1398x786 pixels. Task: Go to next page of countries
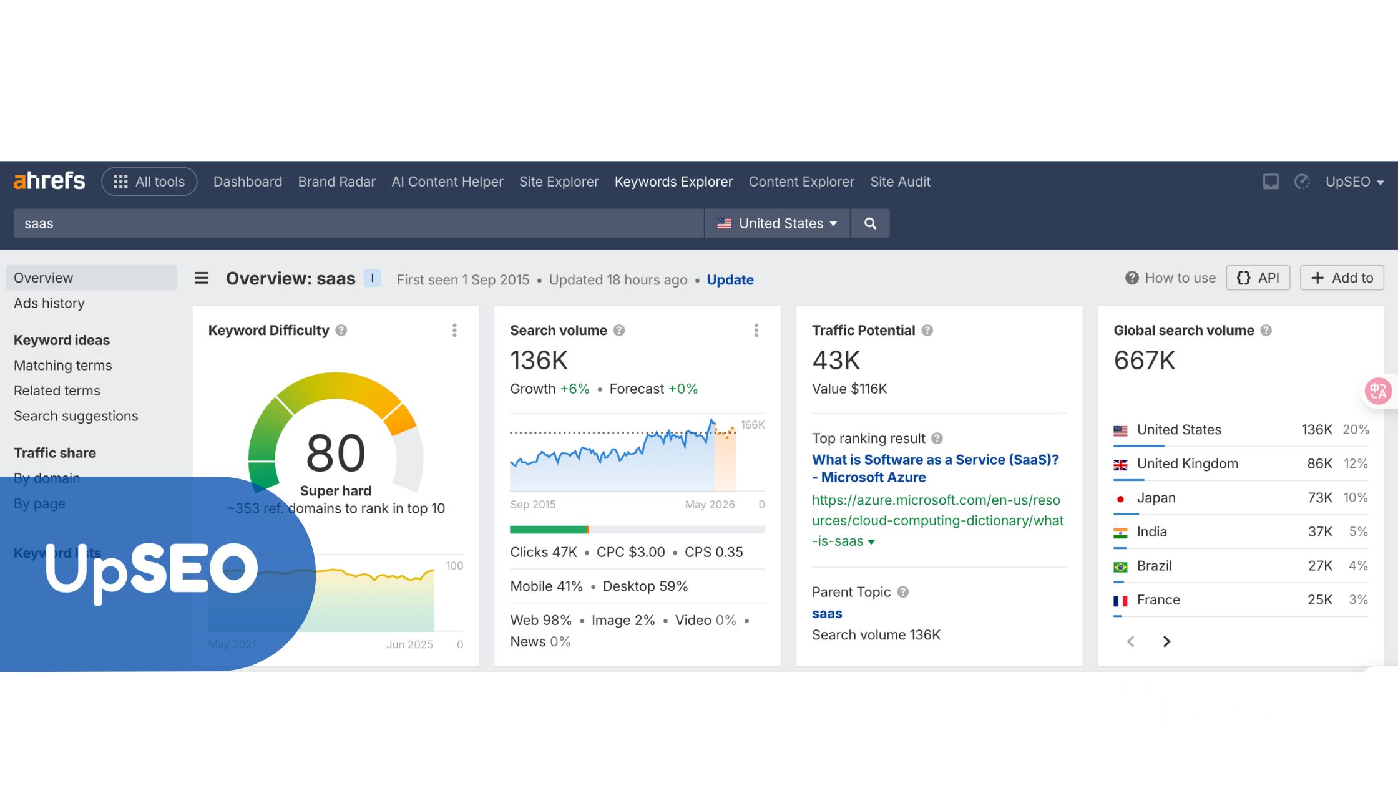[x=1166, y=641]
